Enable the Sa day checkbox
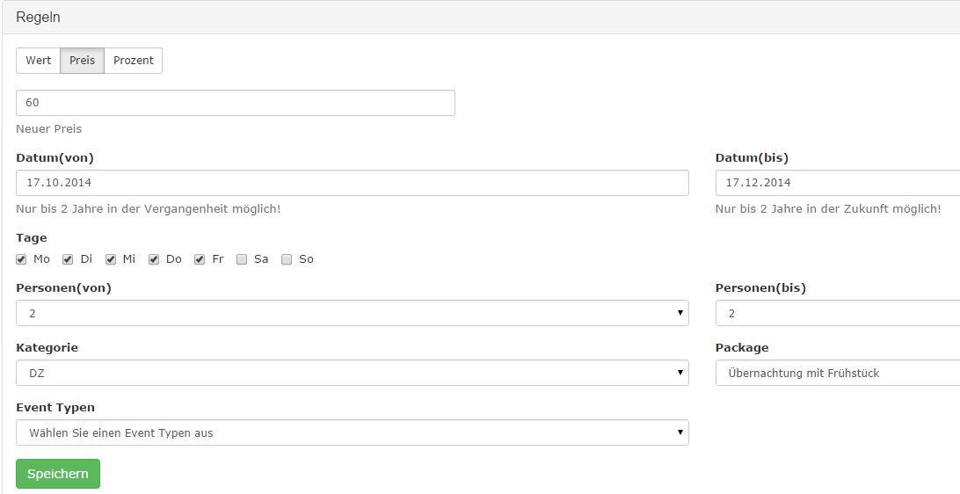The width and height of the screenshot is (960, 494). pyautogui.click(x=242, y=259)
